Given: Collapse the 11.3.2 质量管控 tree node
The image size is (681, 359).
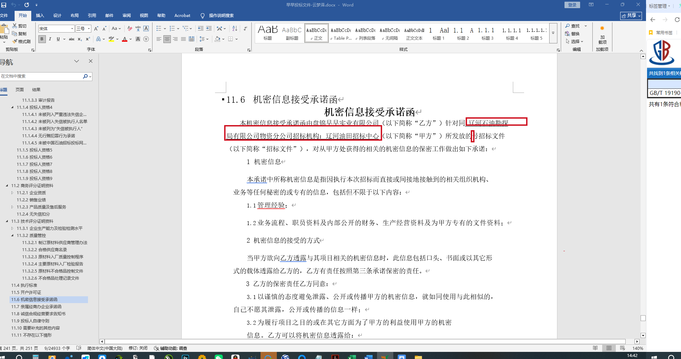Looking at the screenshot, I should coord(13,235).
